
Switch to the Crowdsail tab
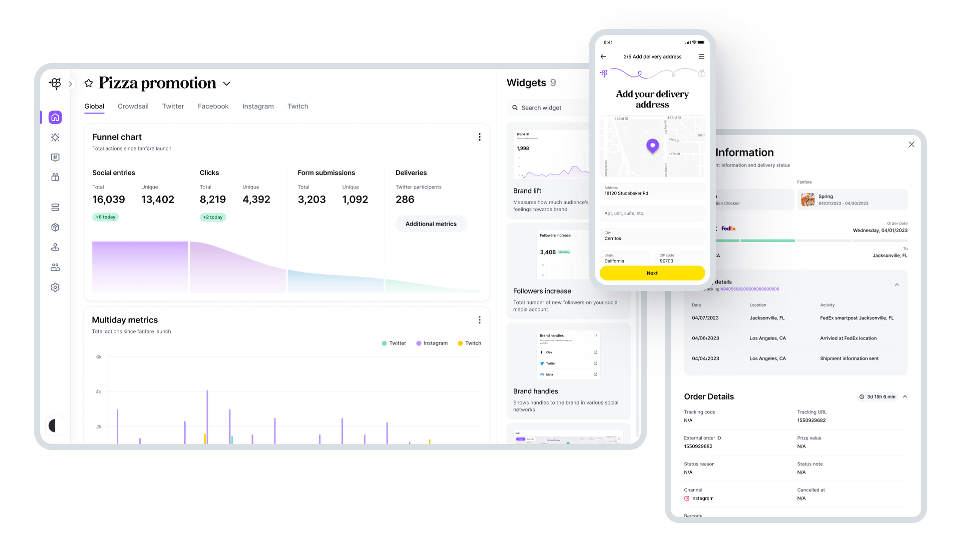pos(133,106)
